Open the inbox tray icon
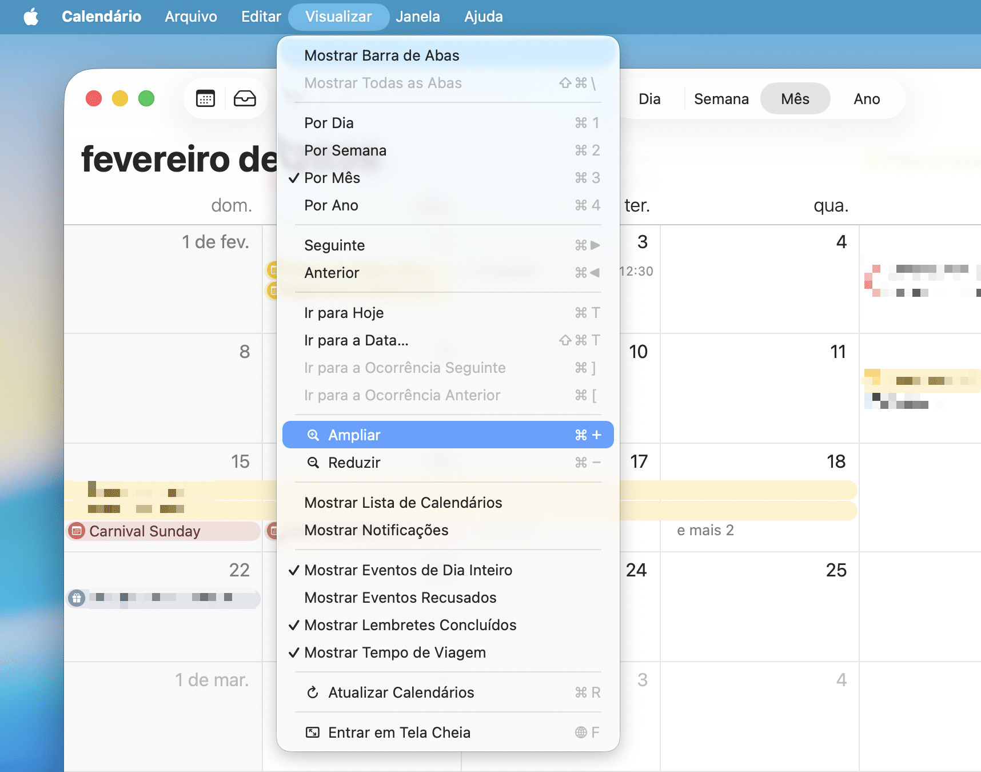The height and width of the screenshot is (772, 981). [245, 99]
